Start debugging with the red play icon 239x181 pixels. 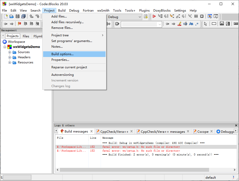coord(154,16)
